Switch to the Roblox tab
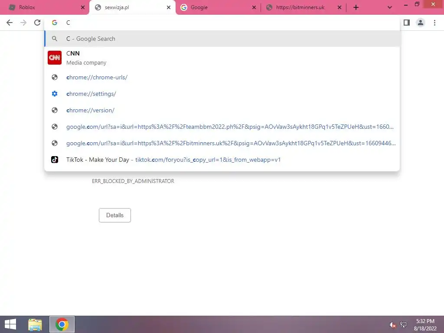This screenshot has height=333, width=444. [x=45, y=7]
